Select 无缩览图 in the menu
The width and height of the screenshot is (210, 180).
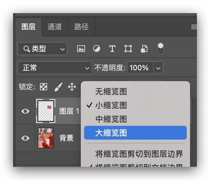111,91
